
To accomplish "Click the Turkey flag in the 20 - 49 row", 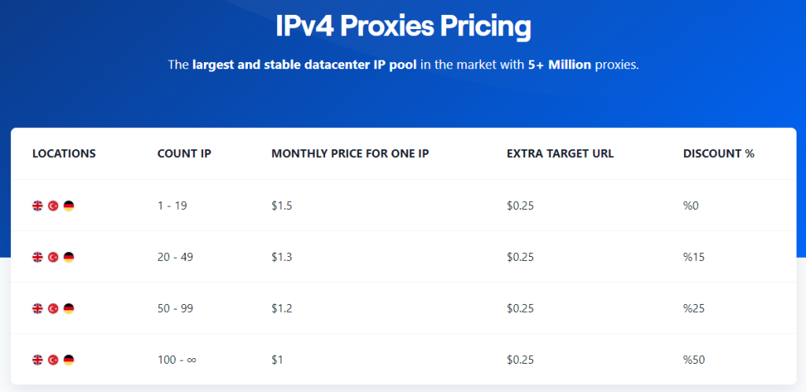I will pos(53,257).
